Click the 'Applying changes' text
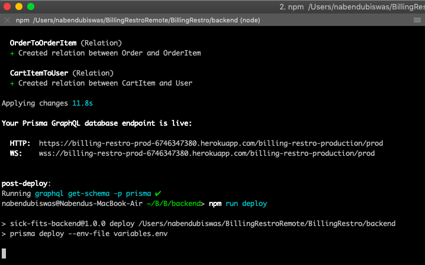 click(x=35, y=103)
